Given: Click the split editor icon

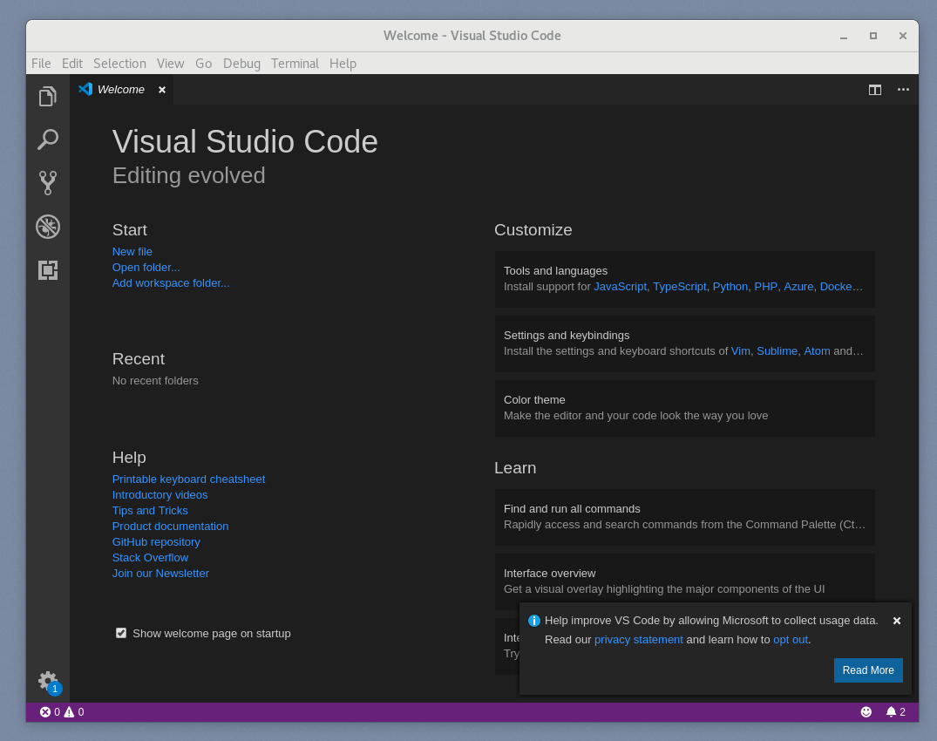Looking at the screenshot, I should click(x=875, y=90).
